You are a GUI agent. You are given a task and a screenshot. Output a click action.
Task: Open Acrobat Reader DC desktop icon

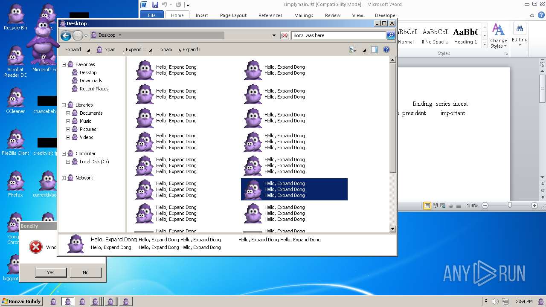15,62
